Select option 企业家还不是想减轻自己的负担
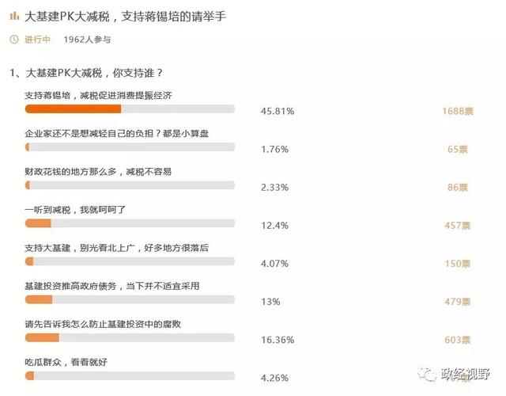 coord(116,134)
